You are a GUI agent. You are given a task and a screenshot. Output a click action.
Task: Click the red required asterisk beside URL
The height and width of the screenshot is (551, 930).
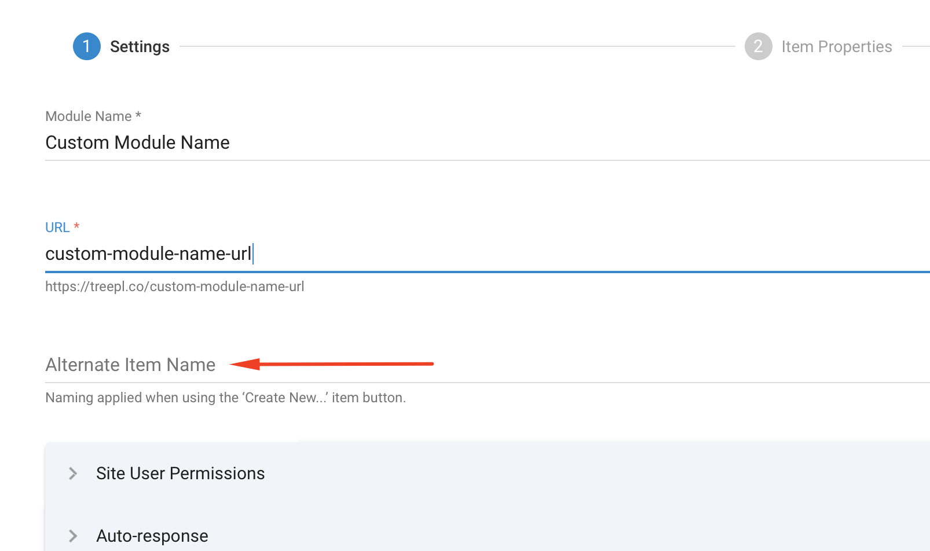(76, 226)
